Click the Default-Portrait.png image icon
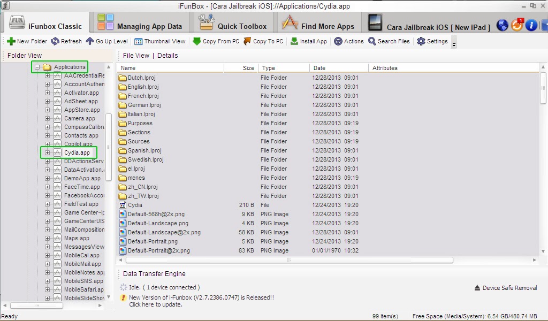548x321 pixels. tap(123, 241)
